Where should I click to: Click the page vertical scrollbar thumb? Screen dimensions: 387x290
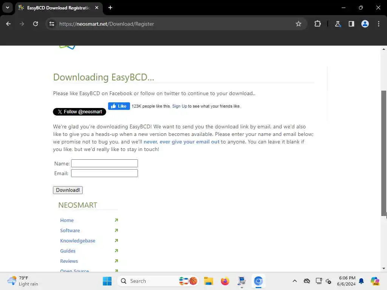click(384, 153)
